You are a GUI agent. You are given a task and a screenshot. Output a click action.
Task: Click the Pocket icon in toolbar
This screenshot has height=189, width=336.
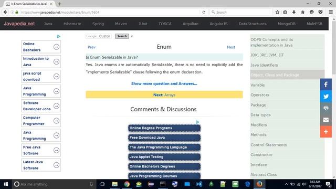point(320,12)
